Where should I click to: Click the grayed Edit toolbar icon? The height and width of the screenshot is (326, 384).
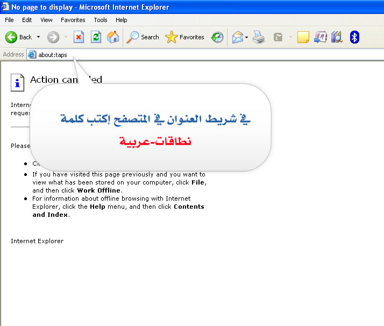(278, 37)
